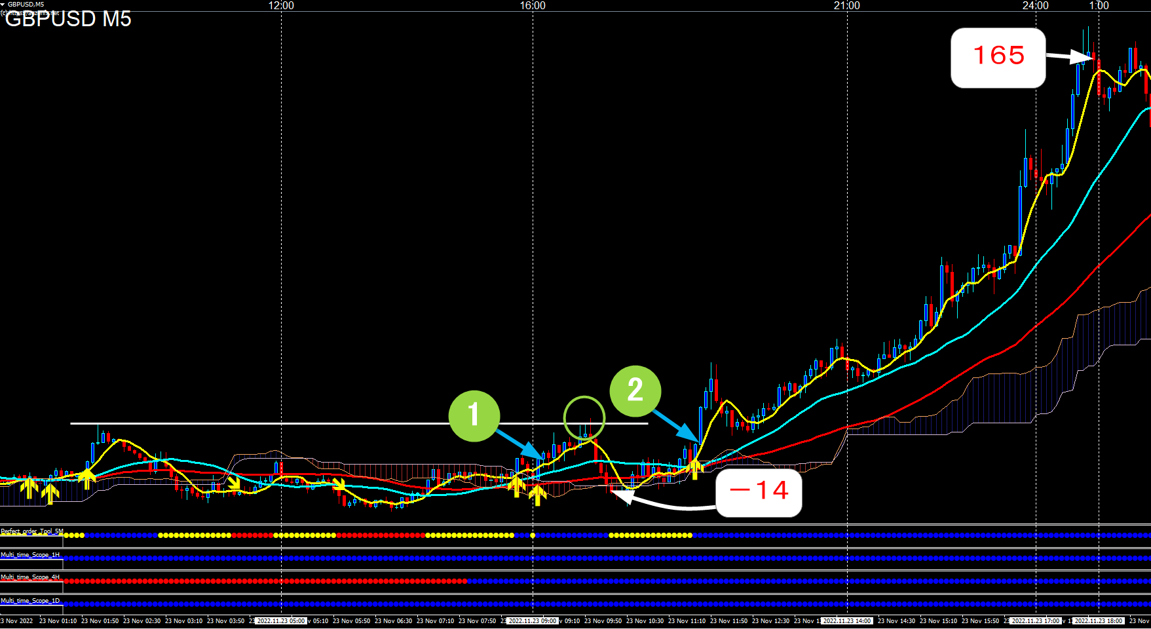Viewport: 1151px width, 629px height.
Task: Click the small GBPUSD,M5 chart title
Action: click(26, 4)
